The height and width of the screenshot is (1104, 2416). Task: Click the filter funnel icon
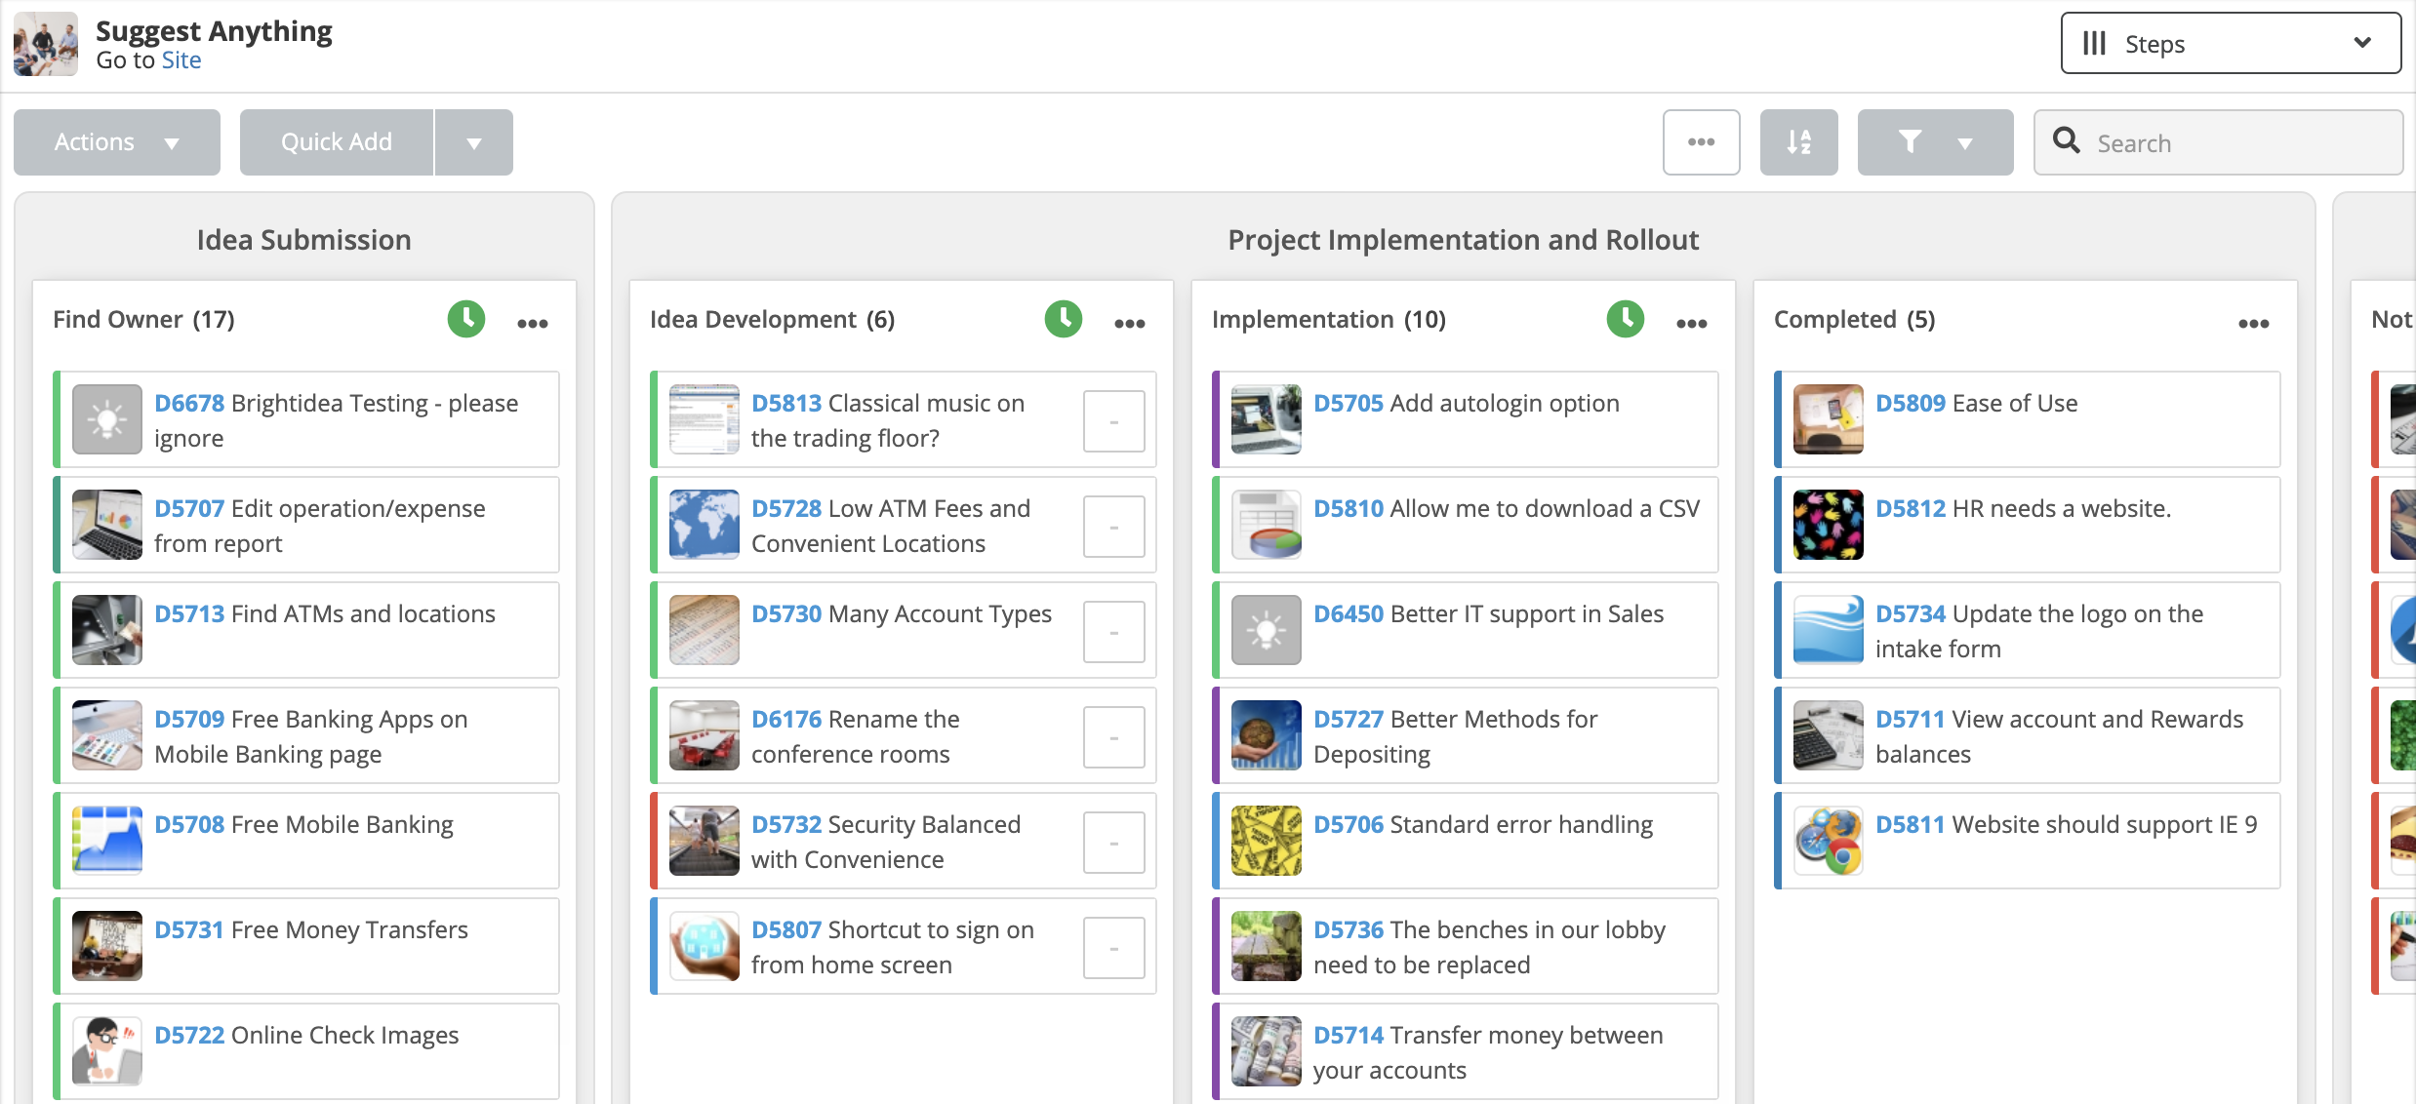[x=1910, y=142]
